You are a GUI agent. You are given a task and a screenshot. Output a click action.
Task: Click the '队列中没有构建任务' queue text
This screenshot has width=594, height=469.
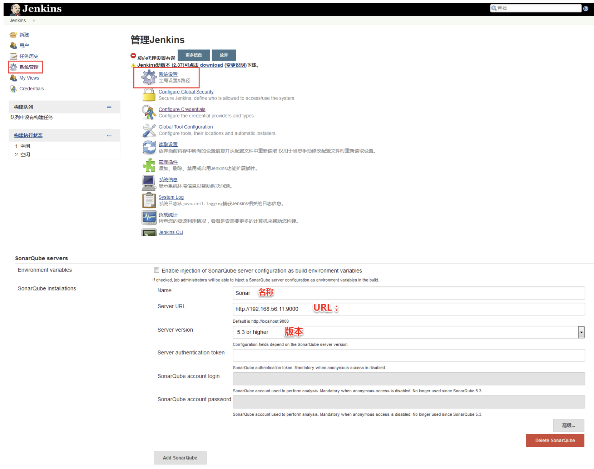(x=31, y=117)
